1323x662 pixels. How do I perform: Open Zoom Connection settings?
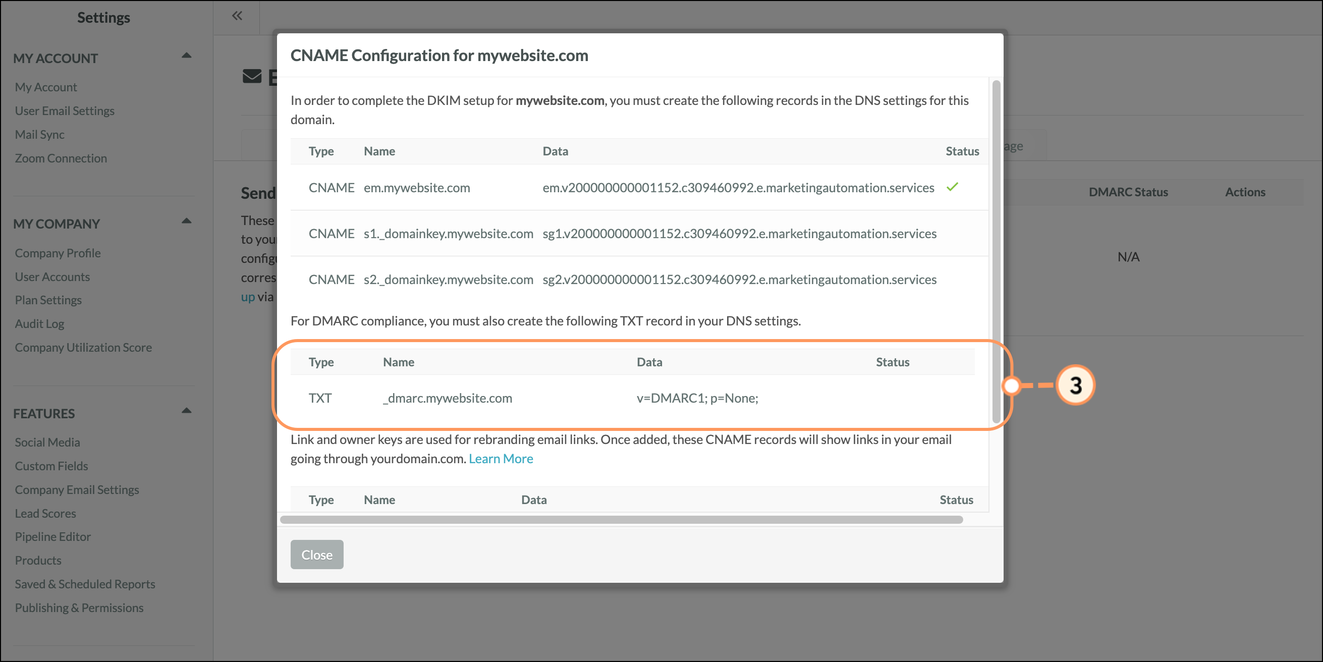tap(61, 158)
